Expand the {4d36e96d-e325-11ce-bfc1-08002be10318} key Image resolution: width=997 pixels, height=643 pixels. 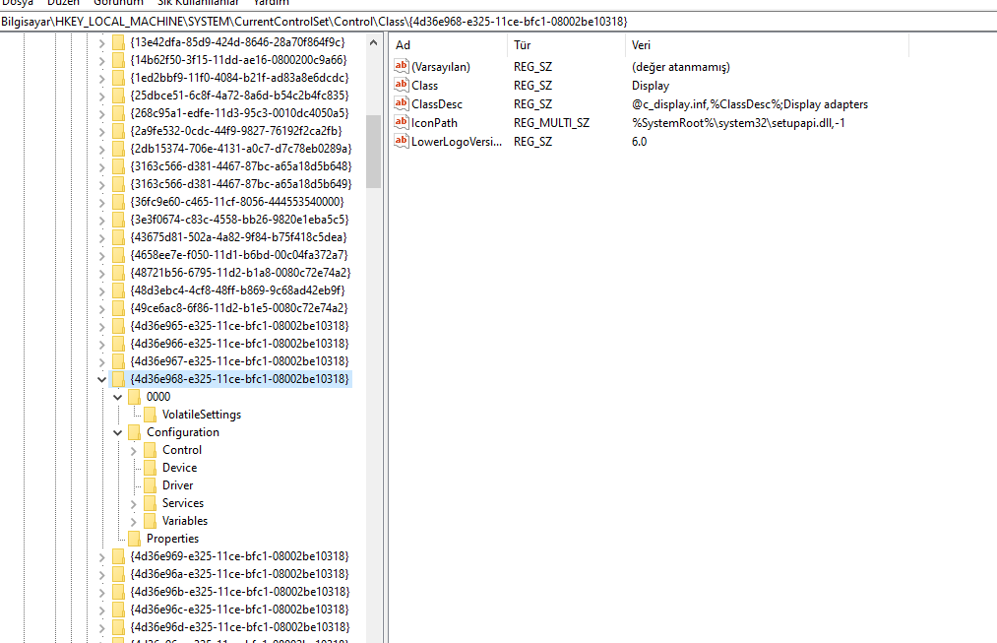coord(101,627)
